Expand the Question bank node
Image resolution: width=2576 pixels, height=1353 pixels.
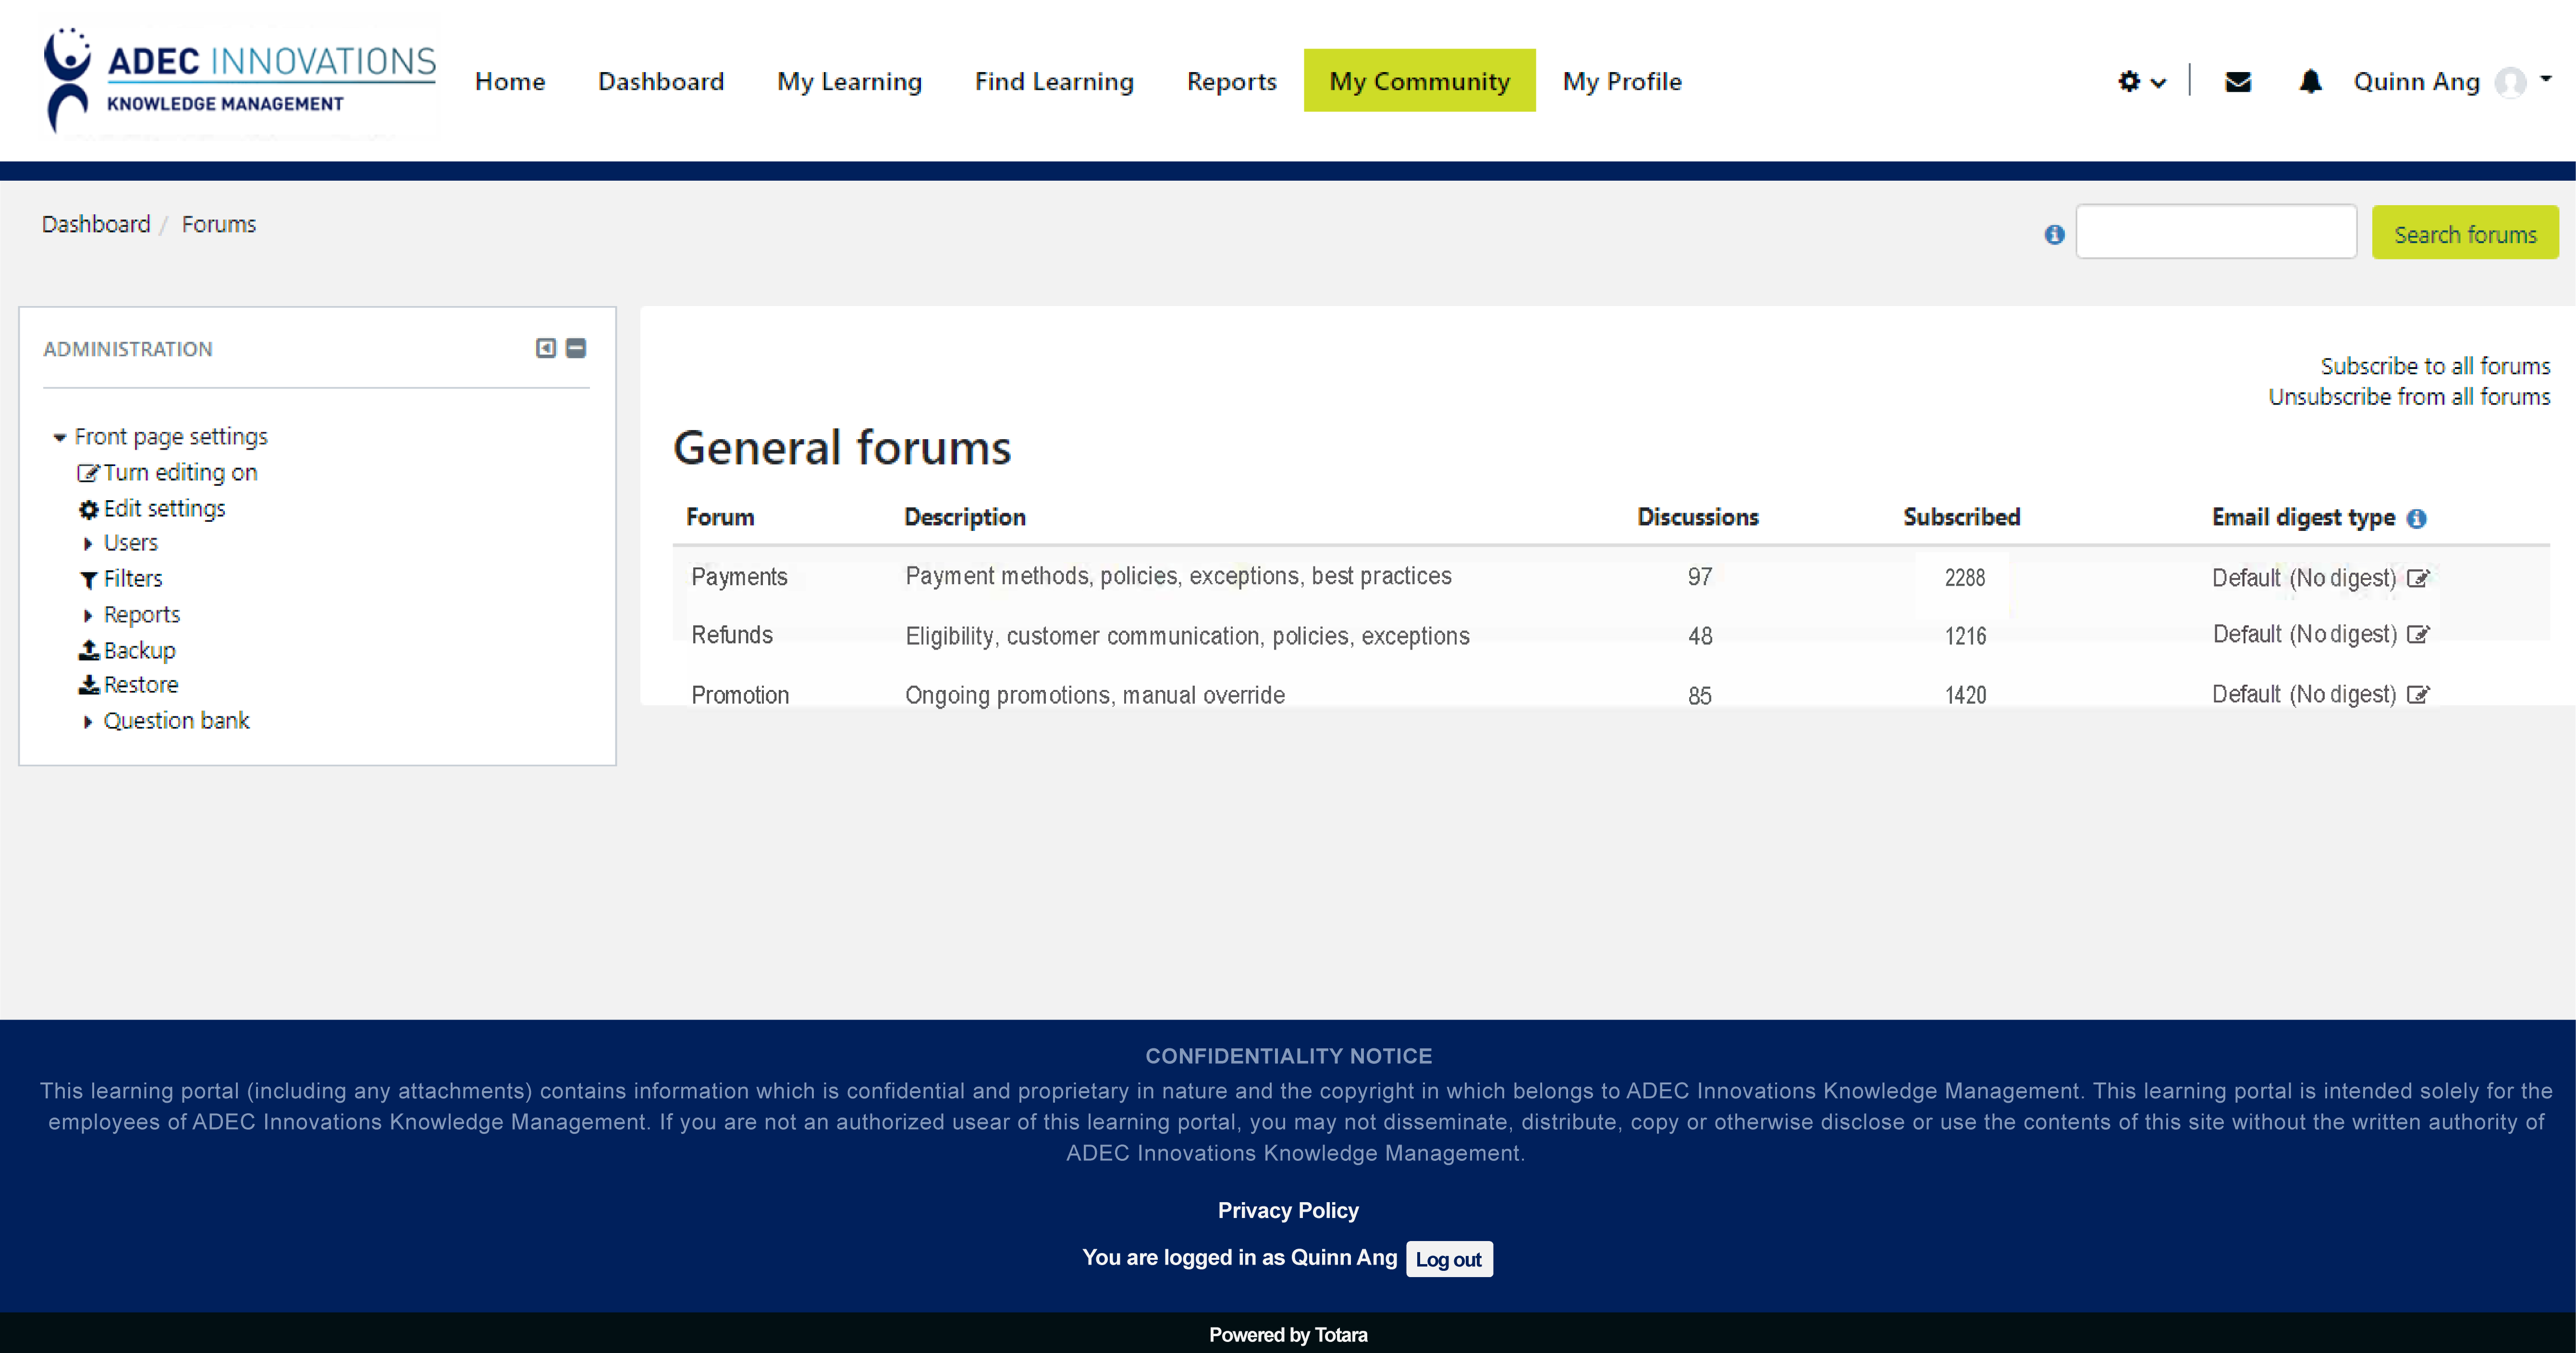pos(88,721)
